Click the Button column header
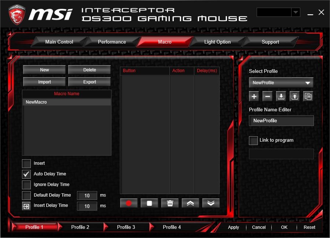330x238 pixels. click(x=145, y=71)
